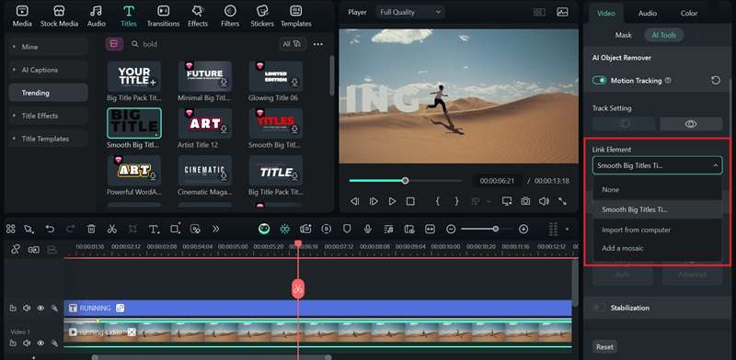Viewport: 736px width, 360px height.
Task: Select the text 'T' tool in timeline toolbar
Action: pos(154,229)
